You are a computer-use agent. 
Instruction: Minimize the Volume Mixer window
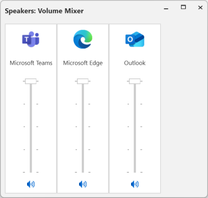[166, 8]
